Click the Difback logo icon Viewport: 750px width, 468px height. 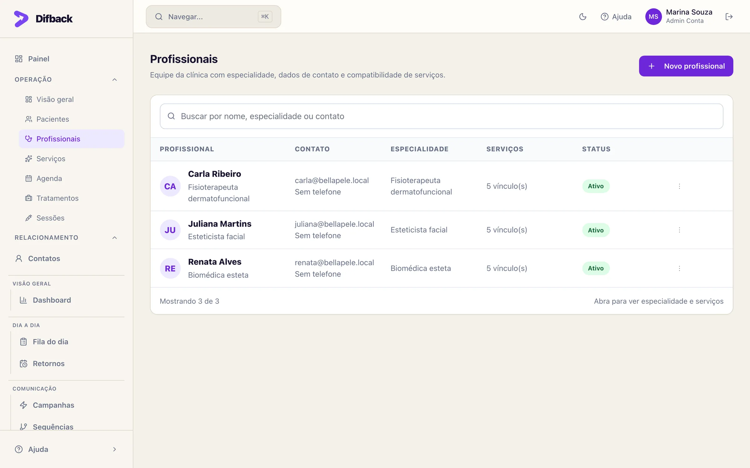pos(21,19)
